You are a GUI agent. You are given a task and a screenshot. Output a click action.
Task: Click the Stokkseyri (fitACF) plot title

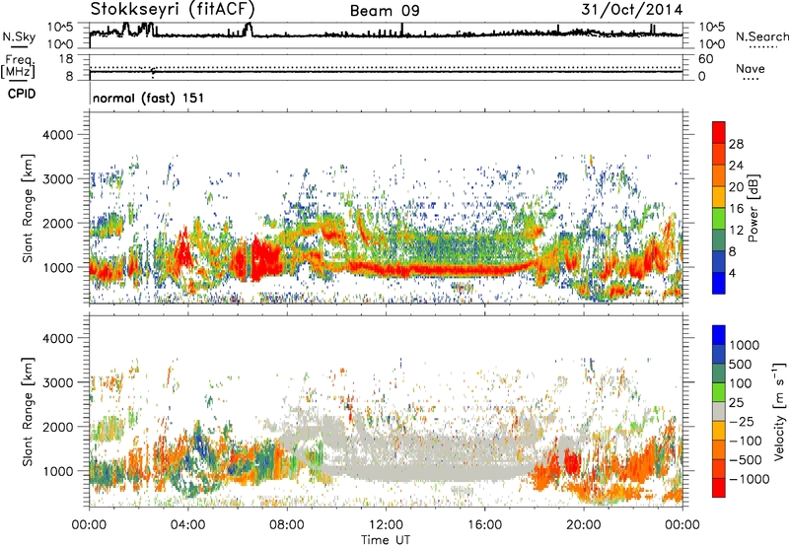(x=173, y=9)
